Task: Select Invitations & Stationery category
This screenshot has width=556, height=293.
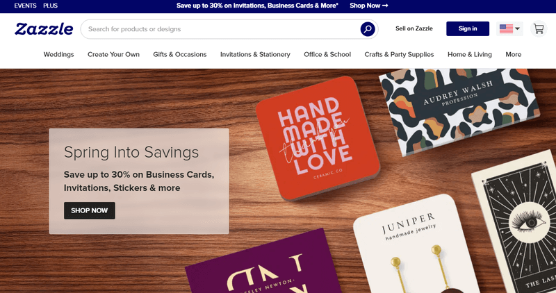Action: coord(255,55)
